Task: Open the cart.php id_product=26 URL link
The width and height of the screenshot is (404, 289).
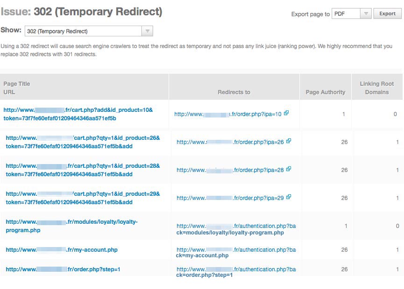Action: 83,142
